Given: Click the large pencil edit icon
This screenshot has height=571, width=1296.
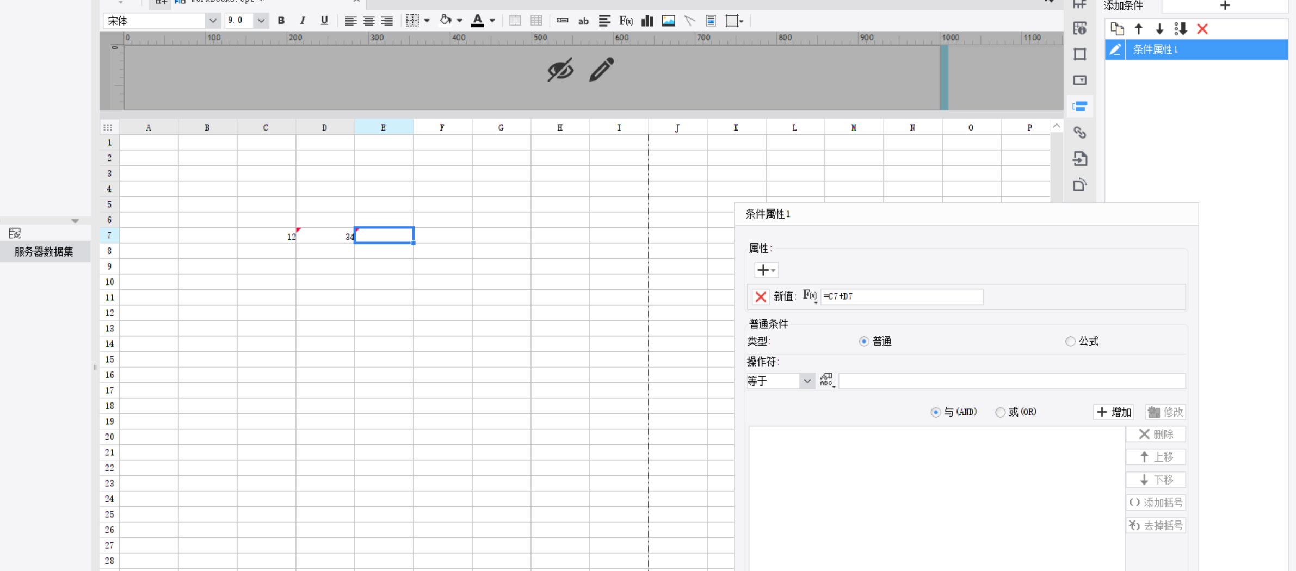Looking at the screenshot, I should click(x=601, y=70).
